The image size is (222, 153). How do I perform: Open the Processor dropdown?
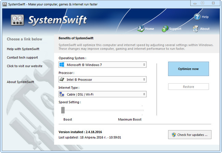tap(103, 79)
